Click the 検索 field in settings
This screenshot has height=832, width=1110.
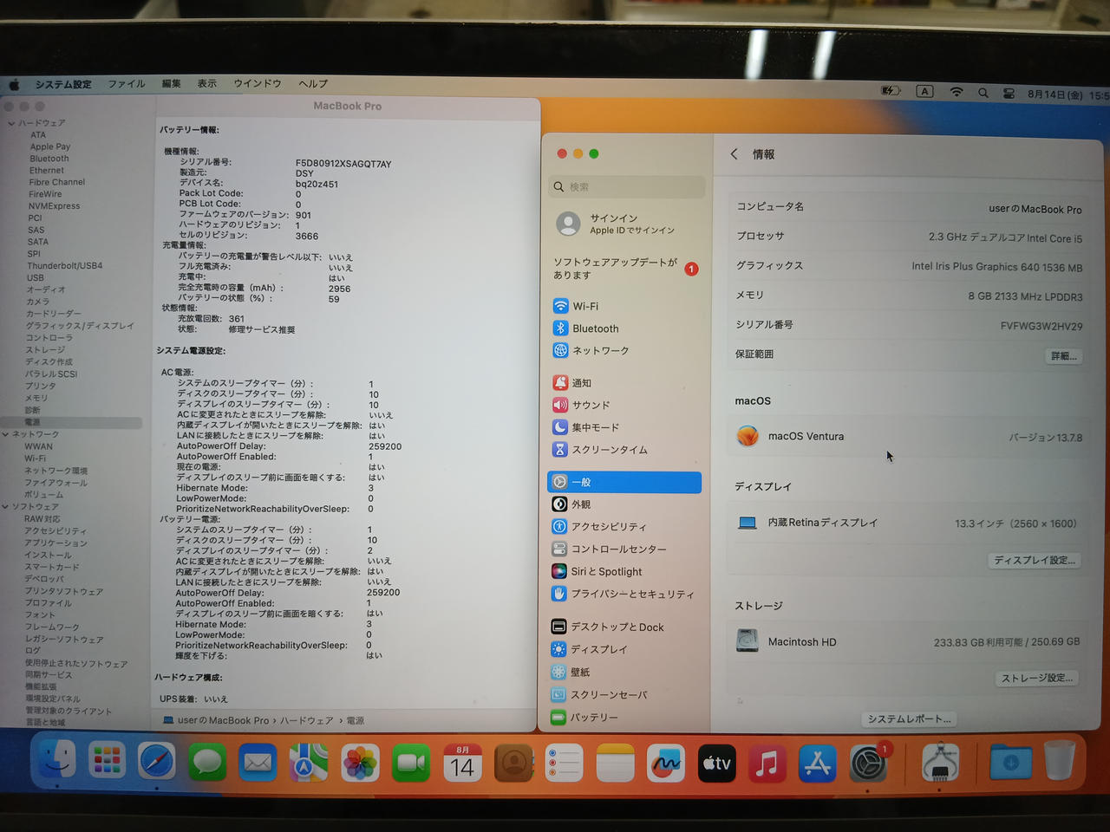[x=626, y=186]
